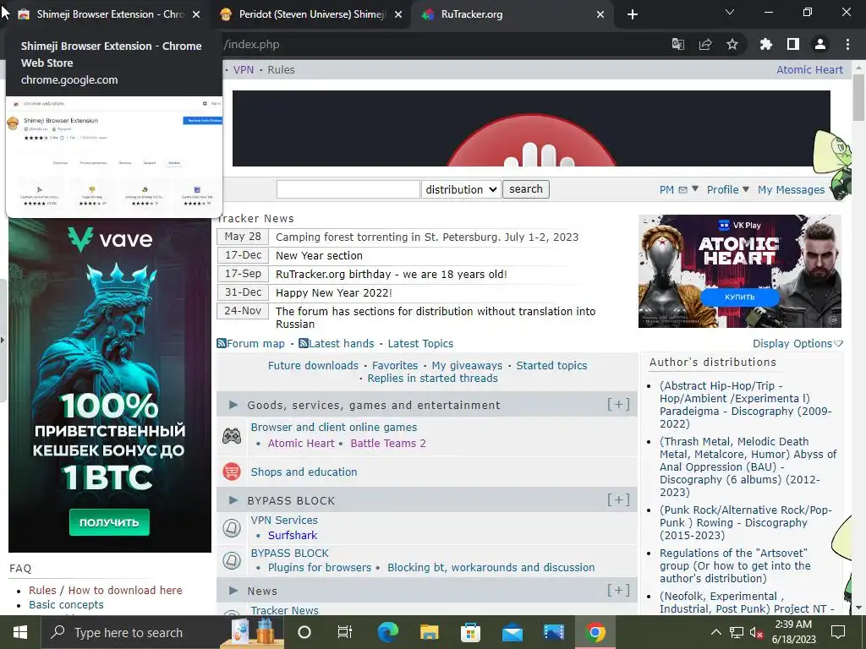Expand [+] for Goods, services, games section
The width and height of the screenshot is (866, 649).
pos(618,405)
